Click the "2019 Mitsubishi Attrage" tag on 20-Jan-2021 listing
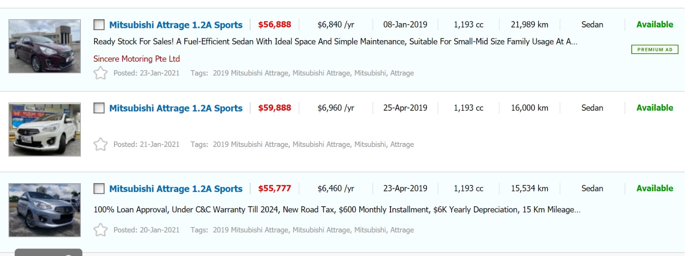This screenshot has width=699, height=256. (250, 230)
